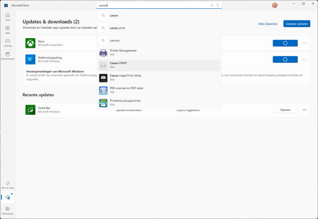Click Alles bijwerken link
Image resolution: width=318 pixels, height=219 pixels.
click(268, 24)
